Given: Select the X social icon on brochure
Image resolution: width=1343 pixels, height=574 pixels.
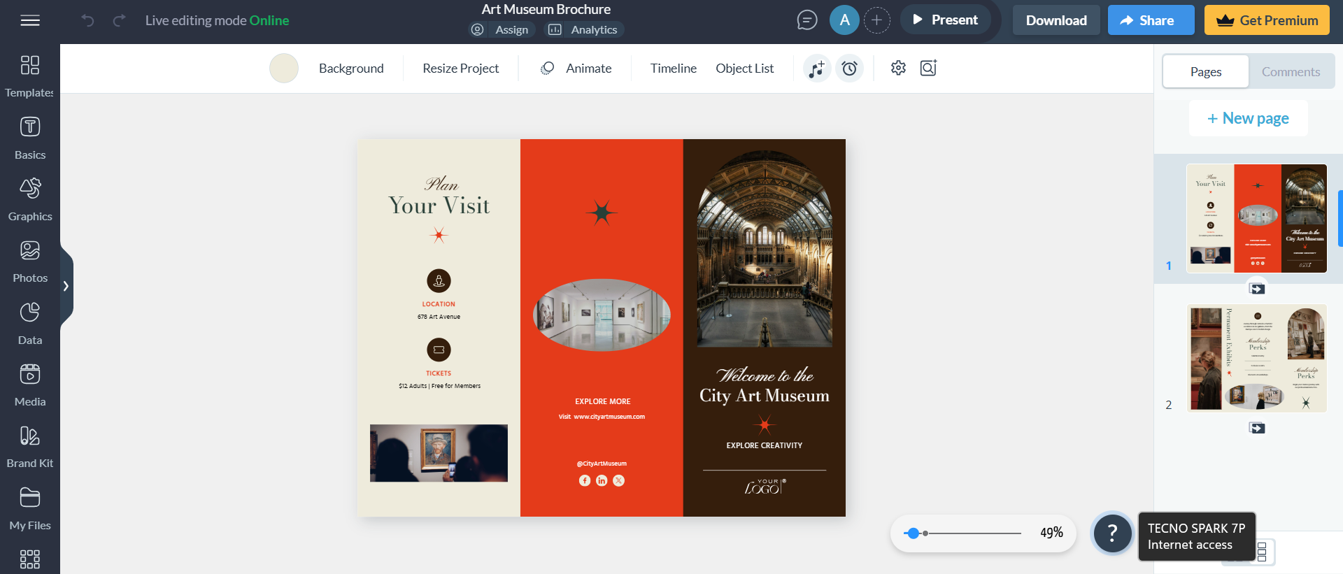Looking at the screenshot, I should 618,480.
